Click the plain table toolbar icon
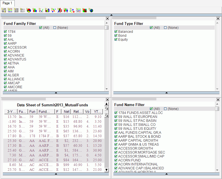 point(16,10)
